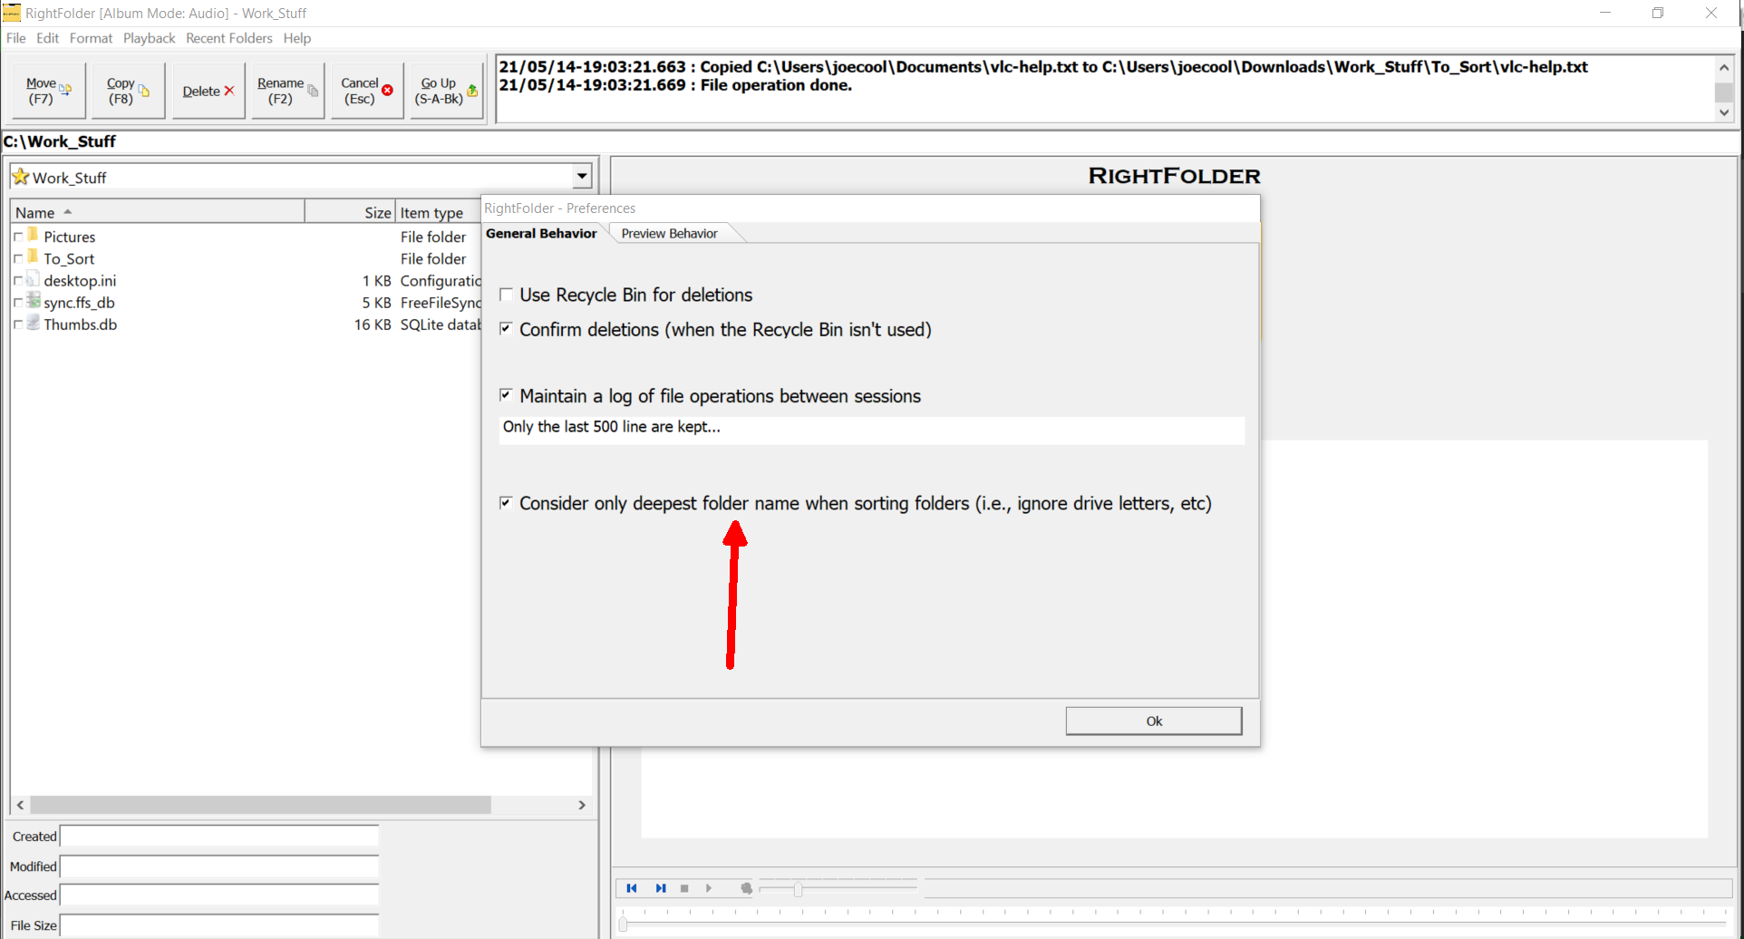Click the Go Up toolbar button

tap(447, 91)
